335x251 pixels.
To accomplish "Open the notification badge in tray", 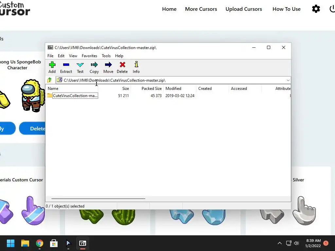I will (326, 243).
